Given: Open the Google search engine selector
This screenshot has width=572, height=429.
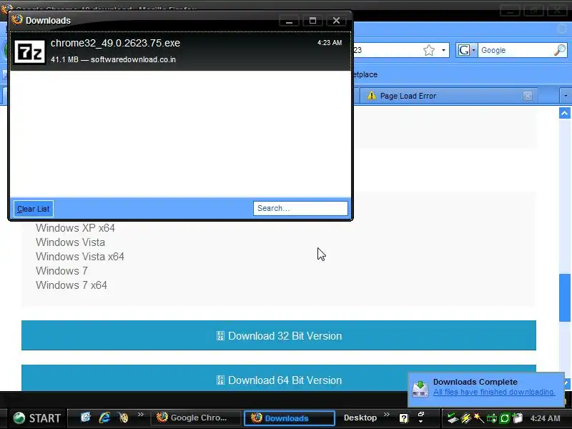Looking at the screenshot, I should tap(467, 50).
